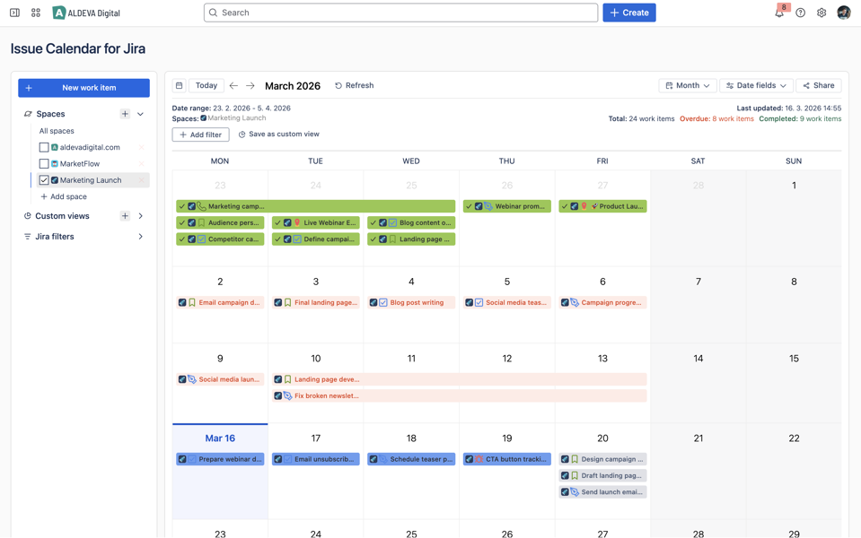Open the Month view dropdown
The height and width of the screenshot is (538, 861).
tap(688, 86)
